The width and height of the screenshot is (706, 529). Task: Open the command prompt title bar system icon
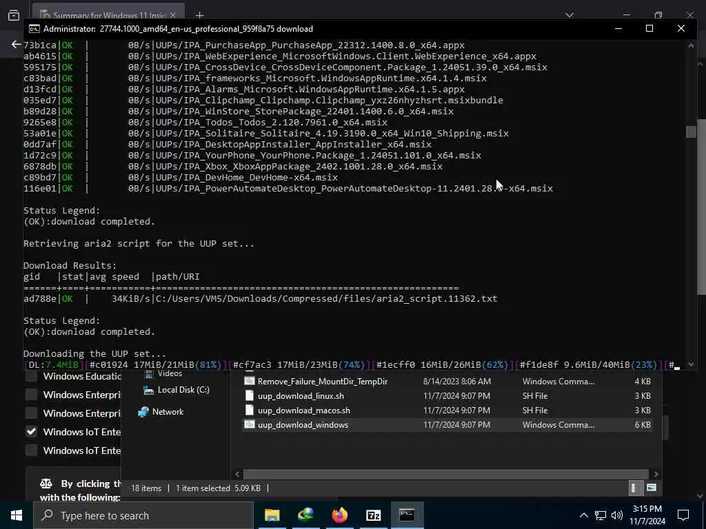tap(34, 29)
